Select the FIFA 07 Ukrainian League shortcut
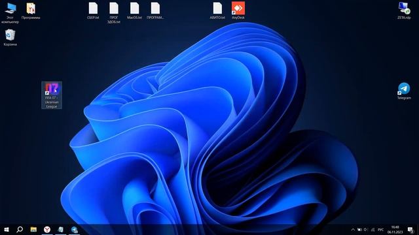 click(52, 95)
